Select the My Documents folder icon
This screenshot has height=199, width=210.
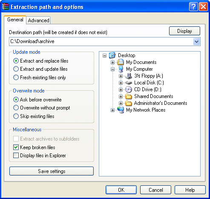point(121,62)
